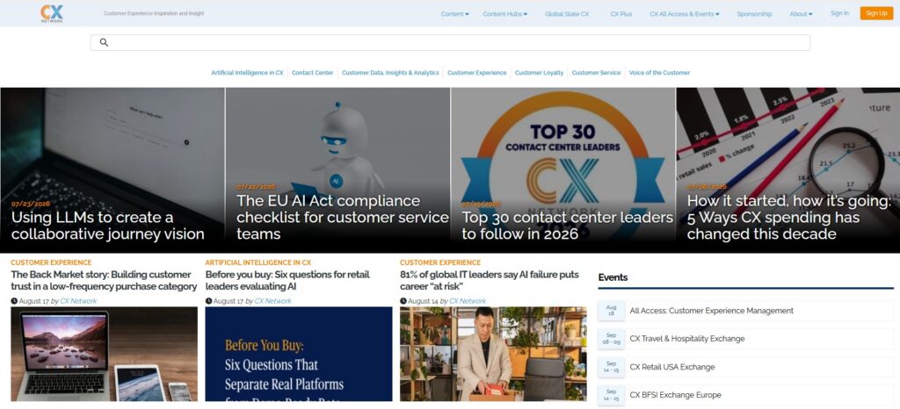This screenshot has width=900, height=409.
Task: Click the man packing box thumbnail
Action: (493, 354)
